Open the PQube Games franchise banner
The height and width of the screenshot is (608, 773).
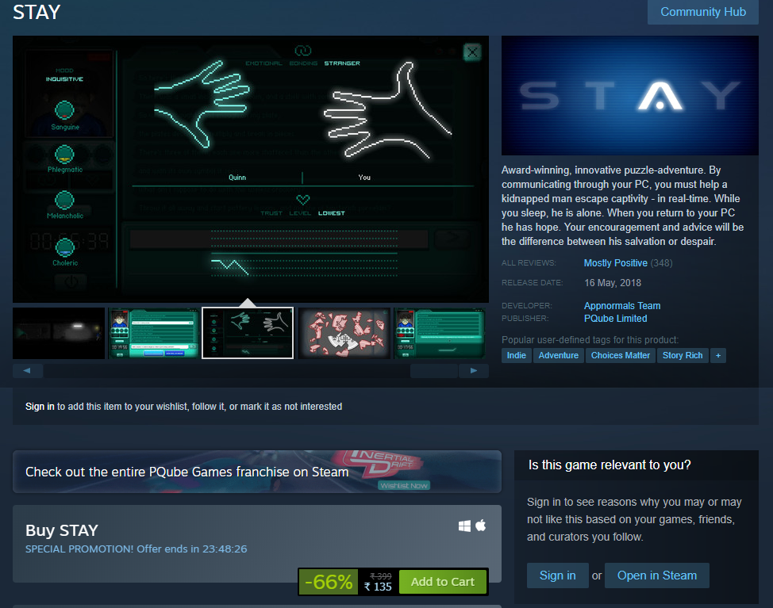[x=257, y=472]
